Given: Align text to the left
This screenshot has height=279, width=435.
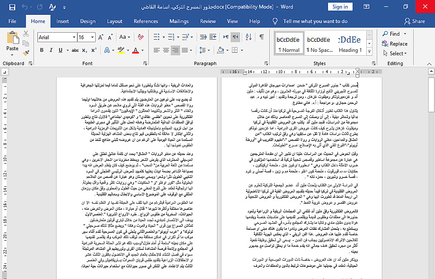Looking at the screenshot, I should pyautogui.click(x=157, y=50).
